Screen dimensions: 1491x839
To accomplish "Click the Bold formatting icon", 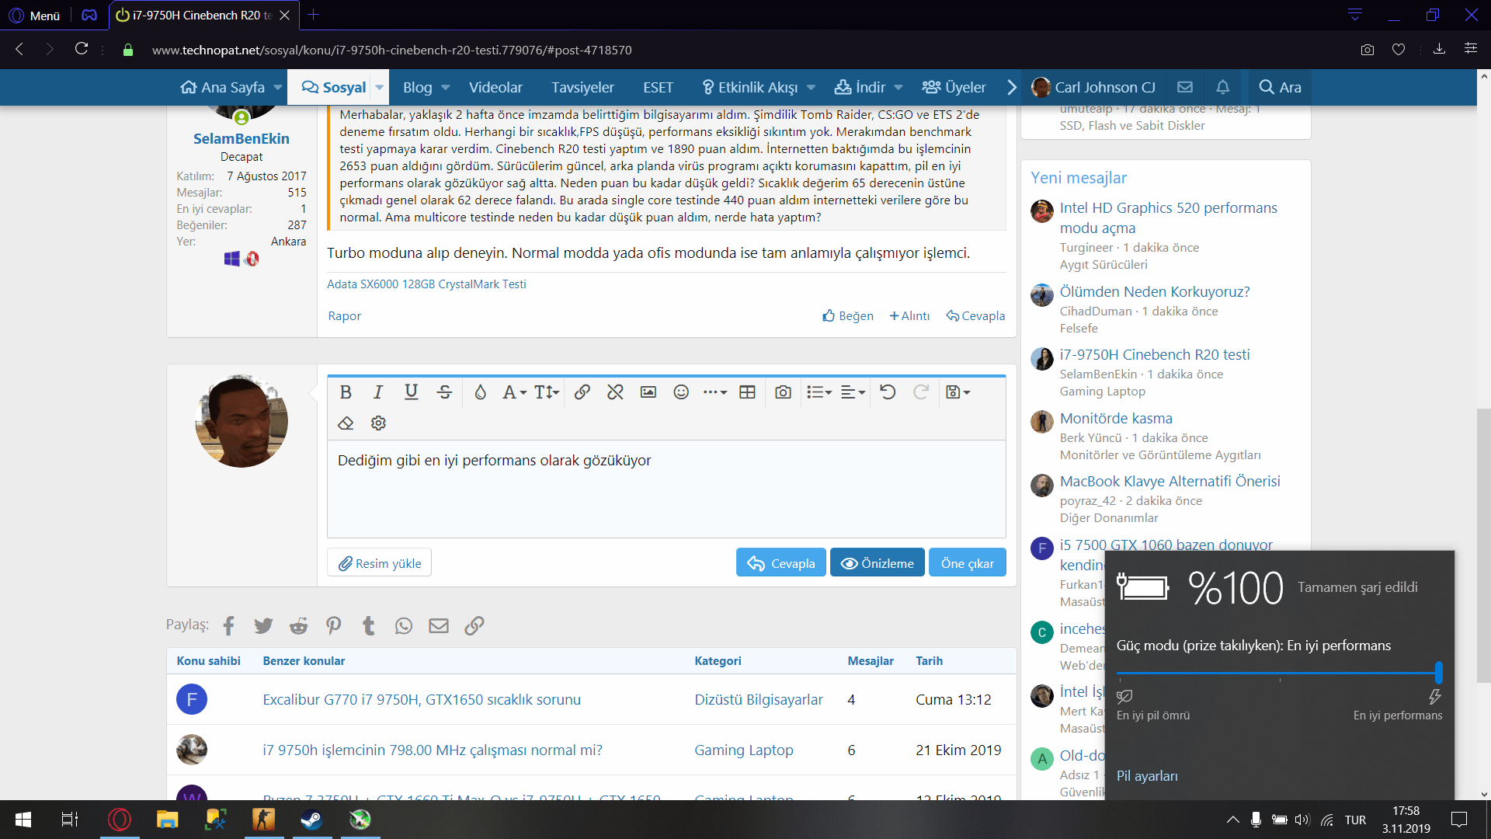I will click(346, 392).
